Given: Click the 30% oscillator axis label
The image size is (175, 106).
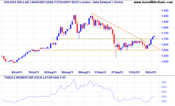Looking at the screenshot, I should (x=164, y=82).
